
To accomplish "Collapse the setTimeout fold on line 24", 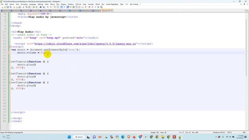I will tap(11, 73).
